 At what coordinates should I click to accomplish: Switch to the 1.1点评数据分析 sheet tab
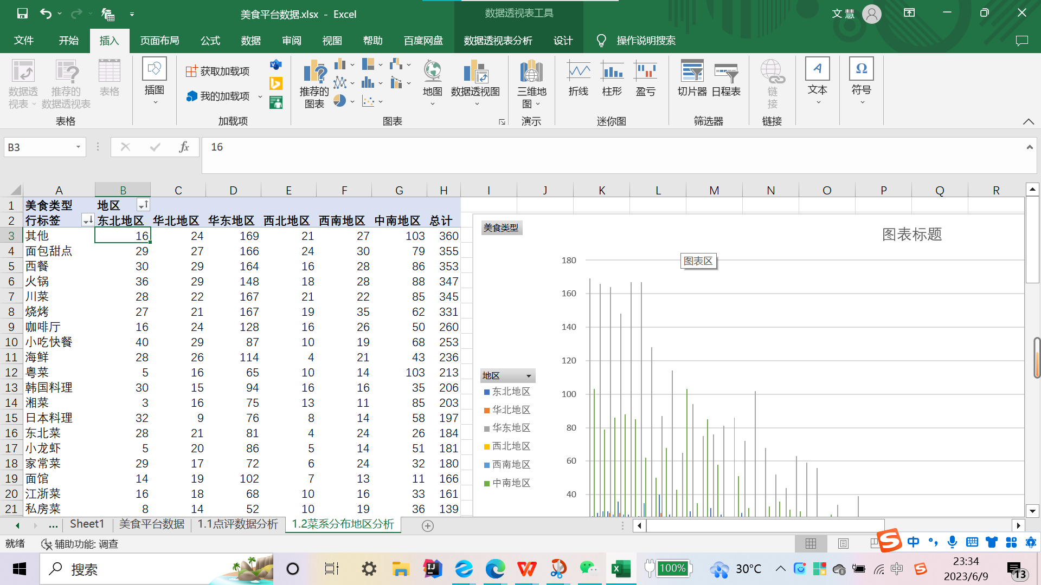pyautogui.click(x=237, y=524)
